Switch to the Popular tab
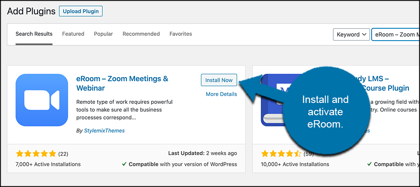Screen dimensions: 420x187 click(x=103, y=34)
